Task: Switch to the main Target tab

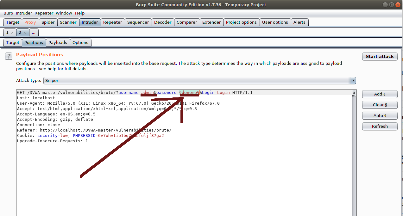Action: point(13,22)
